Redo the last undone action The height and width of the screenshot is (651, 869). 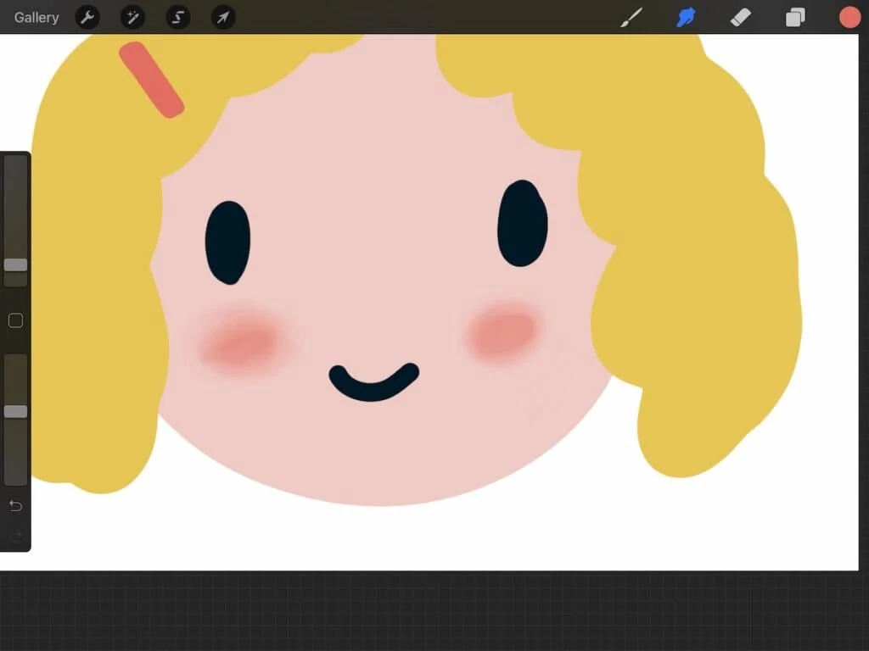[x=15, y=537]
